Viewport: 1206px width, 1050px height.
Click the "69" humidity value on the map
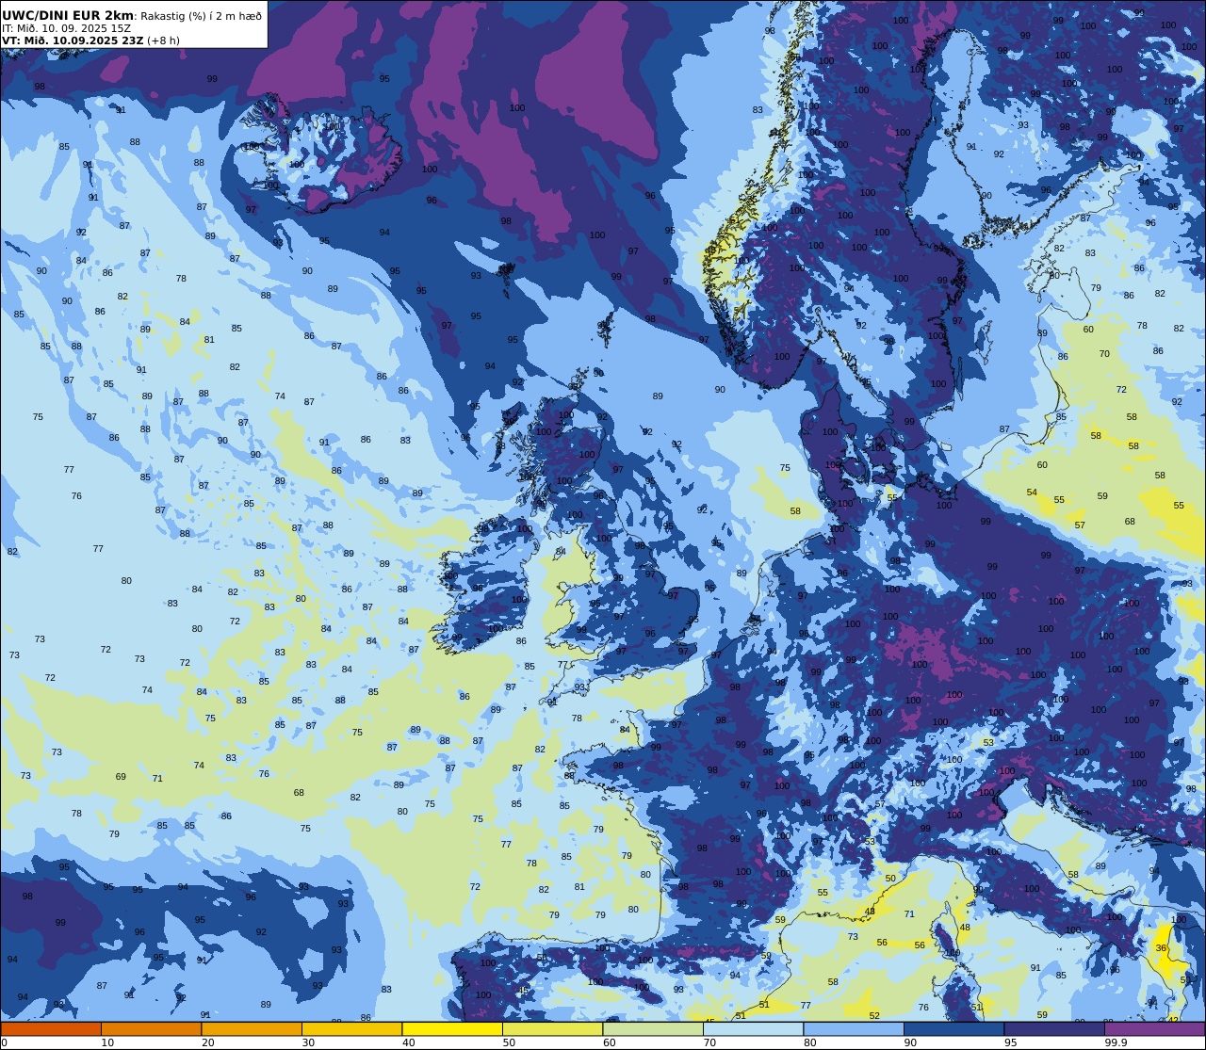pyautogui.click(x=121, y=777)
